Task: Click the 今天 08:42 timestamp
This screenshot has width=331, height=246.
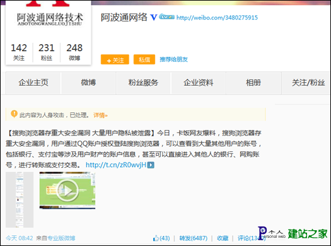Action: click(x=19, y=238)
